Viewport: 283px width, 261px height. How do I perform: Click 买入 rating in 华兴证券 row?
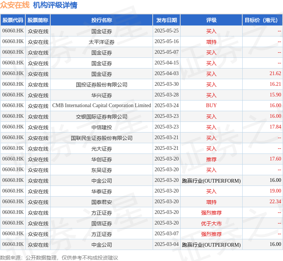211,95
